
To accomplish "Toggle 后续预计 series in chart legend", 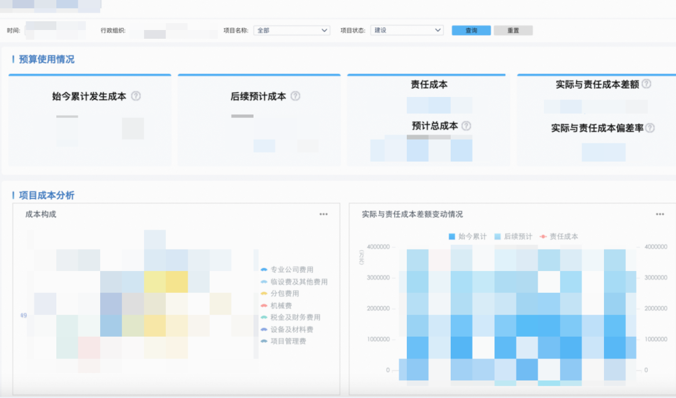I will pos(513,237).
